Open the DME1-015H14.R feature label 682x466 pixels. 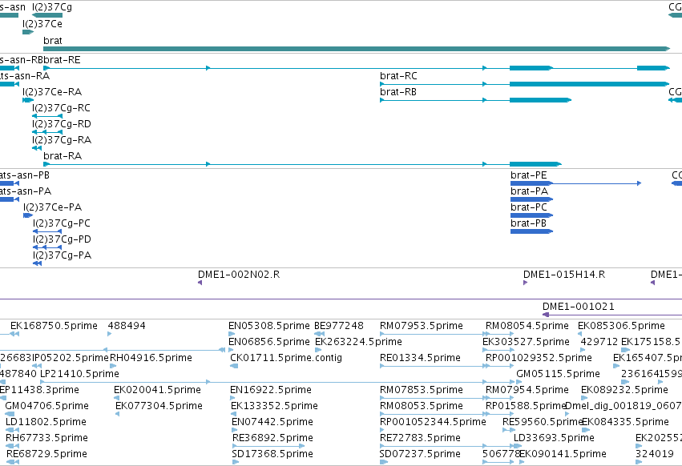tap(564, 275)
